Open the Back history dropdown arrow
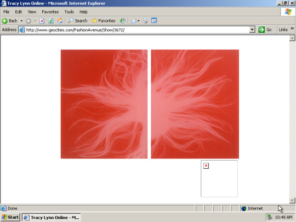The width and height of the screenshot is (296, 222). (21, 21)
